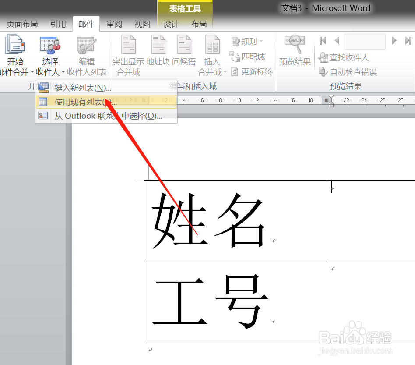Go to the next record arrow

coord(394,41)
